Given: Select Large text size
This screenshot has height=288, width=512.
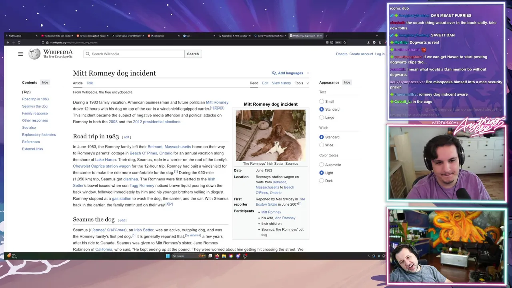Looking at the screenshot, I should [322, 117].
